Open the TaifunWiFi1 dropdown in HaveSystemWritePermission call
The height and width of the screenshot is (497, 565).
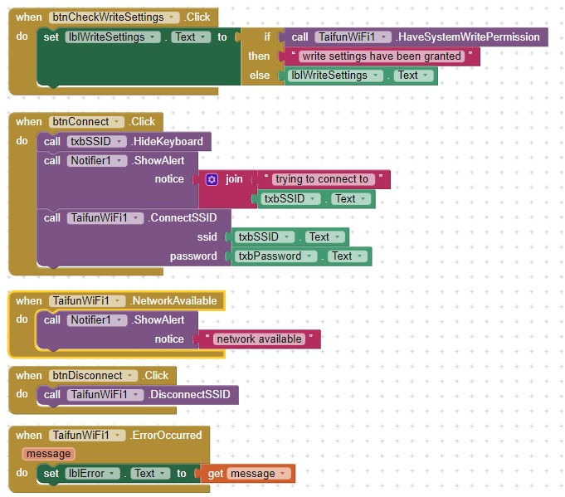click(384, 37)
